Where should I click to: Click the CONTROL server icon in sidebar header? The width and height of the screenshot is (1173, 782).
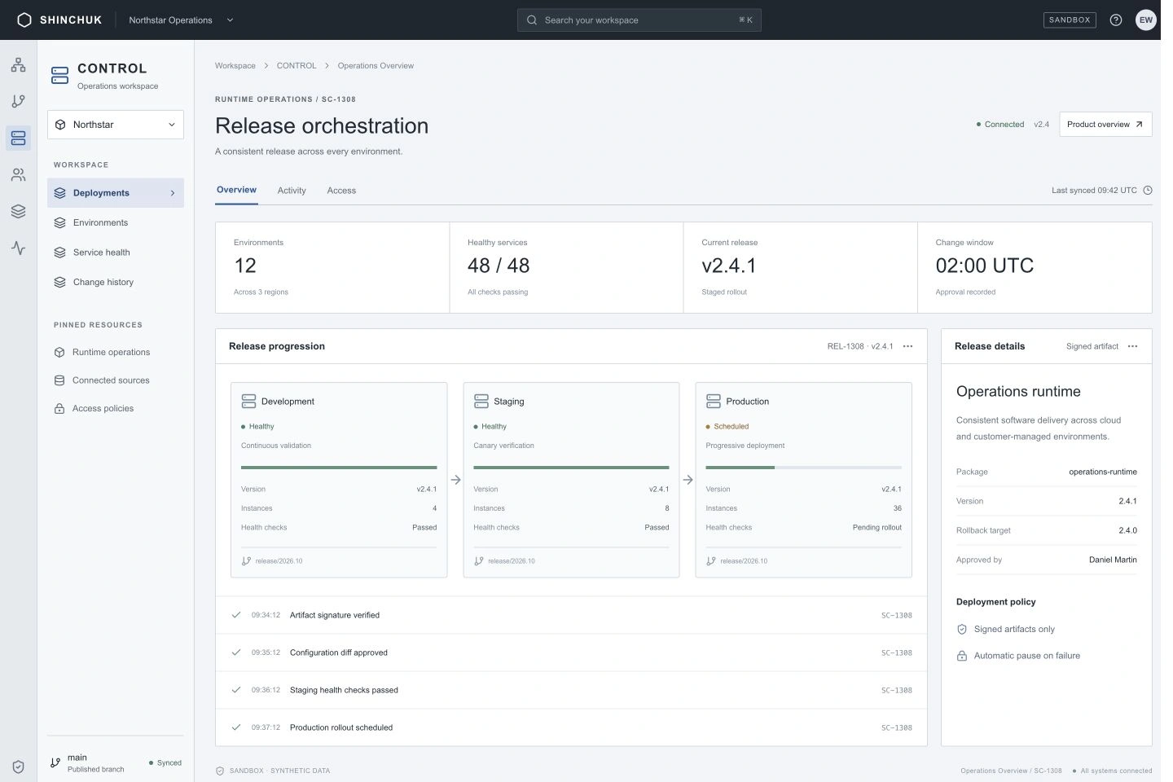[59, 76]
